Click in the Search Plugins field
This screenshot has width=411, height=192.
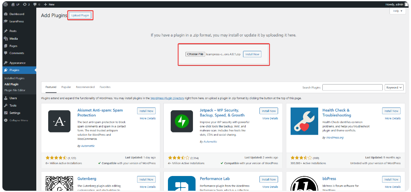[x=353, y=87]
